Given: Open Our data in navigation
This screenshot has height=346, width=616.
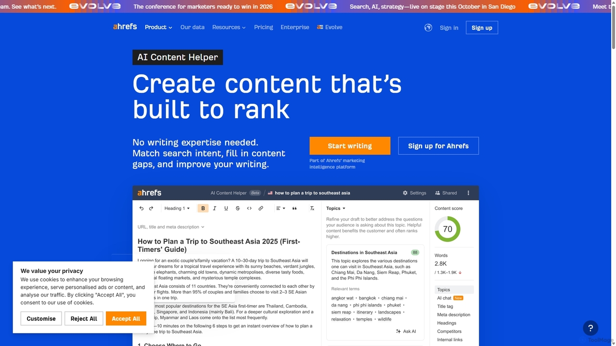Looking at the screenshot, I should 192,27.
